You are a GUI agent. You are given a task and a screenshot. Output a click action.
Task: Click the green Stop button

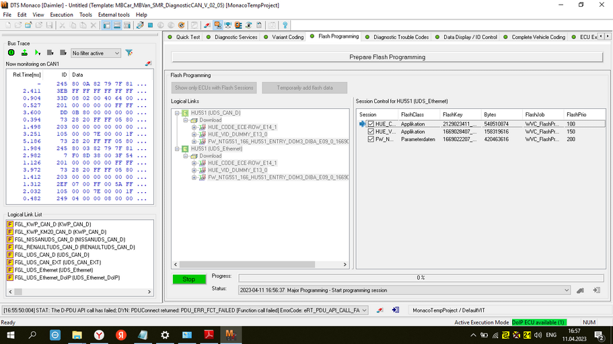189,279
